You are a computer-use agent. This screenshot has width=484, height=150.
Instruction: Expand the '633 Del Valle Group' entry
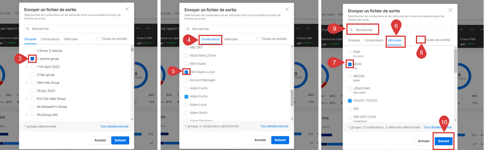[26, 98]
